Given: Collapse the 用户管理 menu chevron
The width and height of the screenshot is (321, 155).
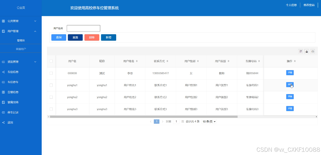Looking at the screenshot, I should tap(35, 31).
